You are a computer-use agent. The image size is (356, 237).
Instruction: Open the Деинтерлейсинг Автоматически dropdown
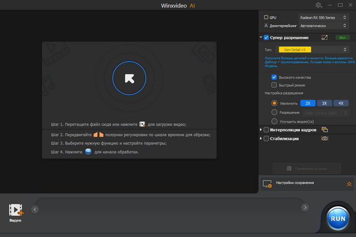pos(323,26)
